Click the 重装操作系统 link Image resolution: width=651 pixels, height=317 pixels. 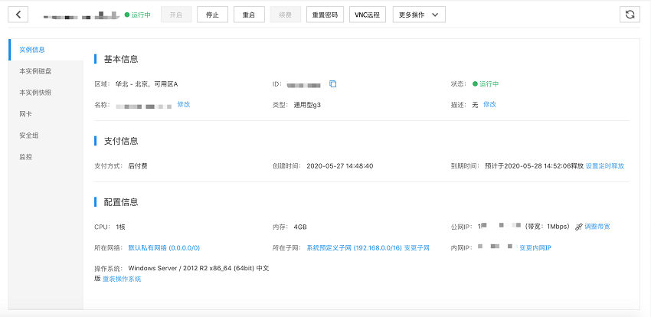(x=122, y=279)
